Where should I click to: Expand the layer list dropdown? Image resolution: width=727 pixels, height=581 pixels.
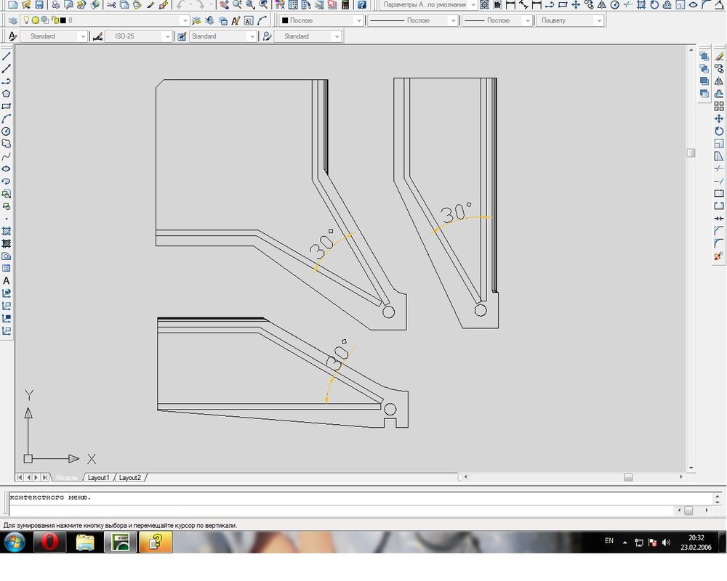click(185, 20)
